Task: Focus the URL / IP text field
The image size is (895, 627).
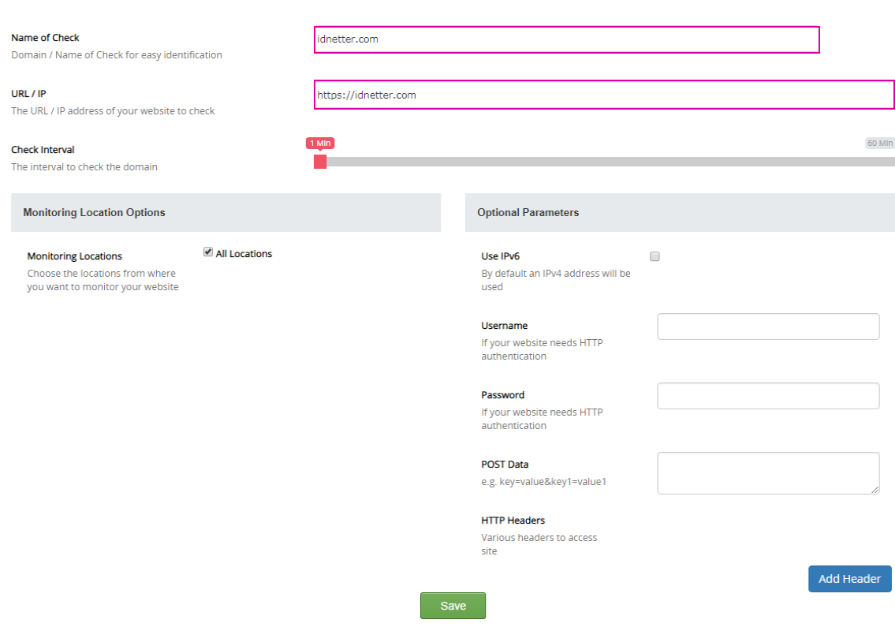Action: pos(604,95)
